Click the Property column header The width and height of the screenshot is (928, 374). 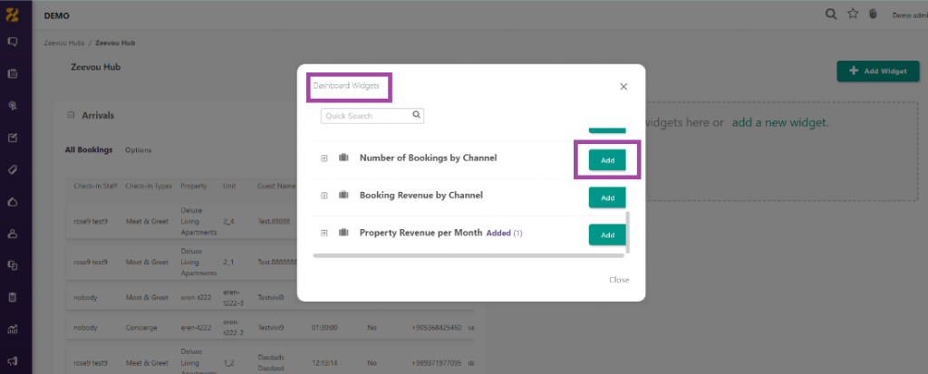(x=194, y=186)
